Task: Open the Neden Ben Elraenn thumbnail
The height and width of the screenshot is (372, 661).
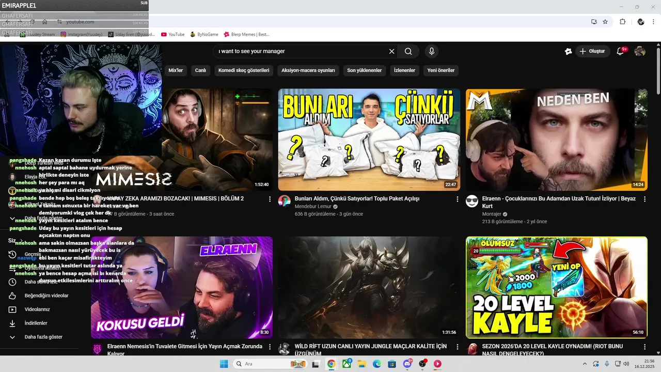Action: [557, 139]
